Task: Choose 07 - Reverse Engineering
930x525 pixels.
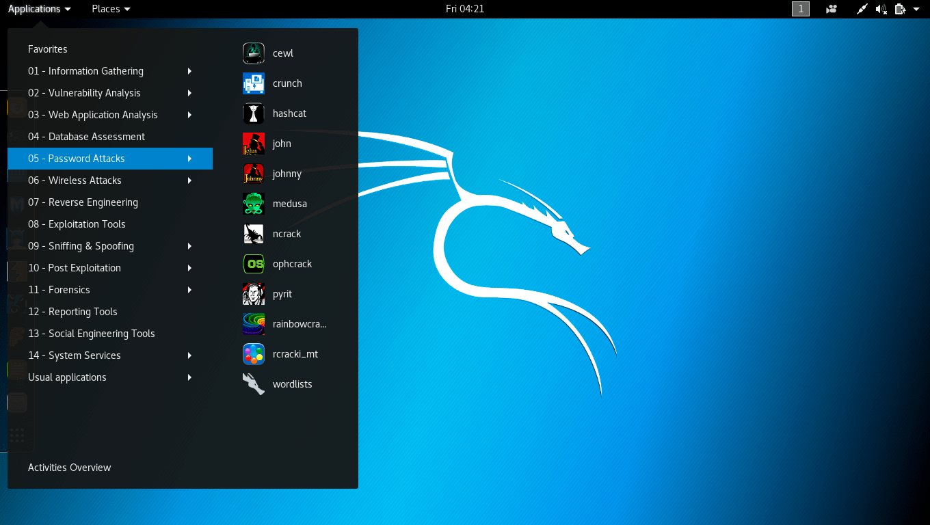Action: (110, 202)
